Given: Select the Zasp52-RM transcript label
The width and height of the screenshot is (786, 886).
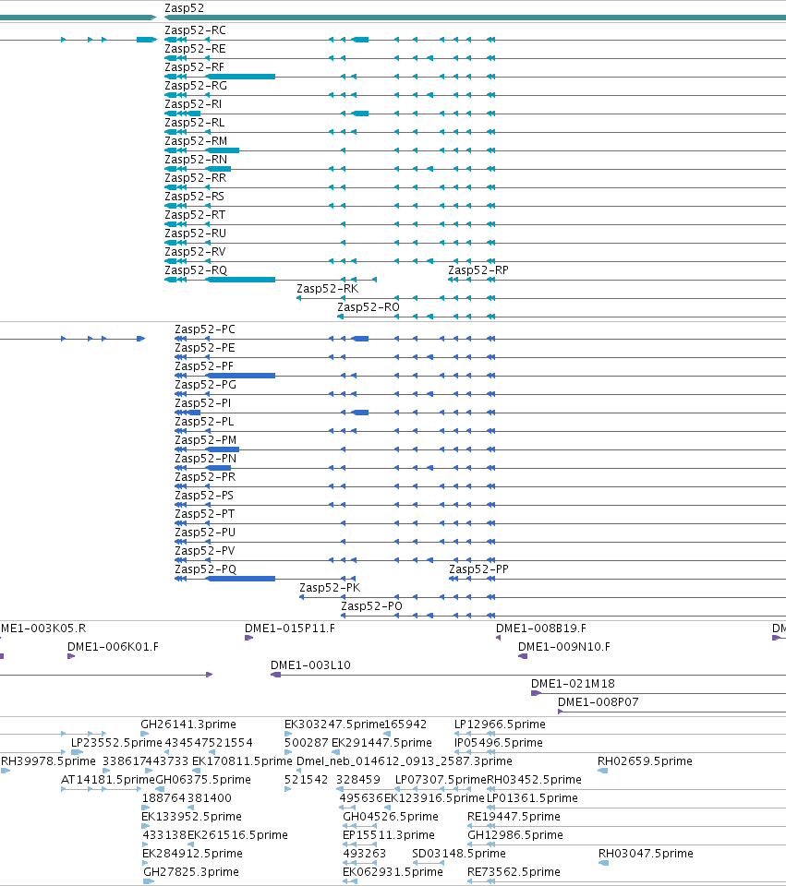Looking at the screenshot, I should tap(196, 141).
